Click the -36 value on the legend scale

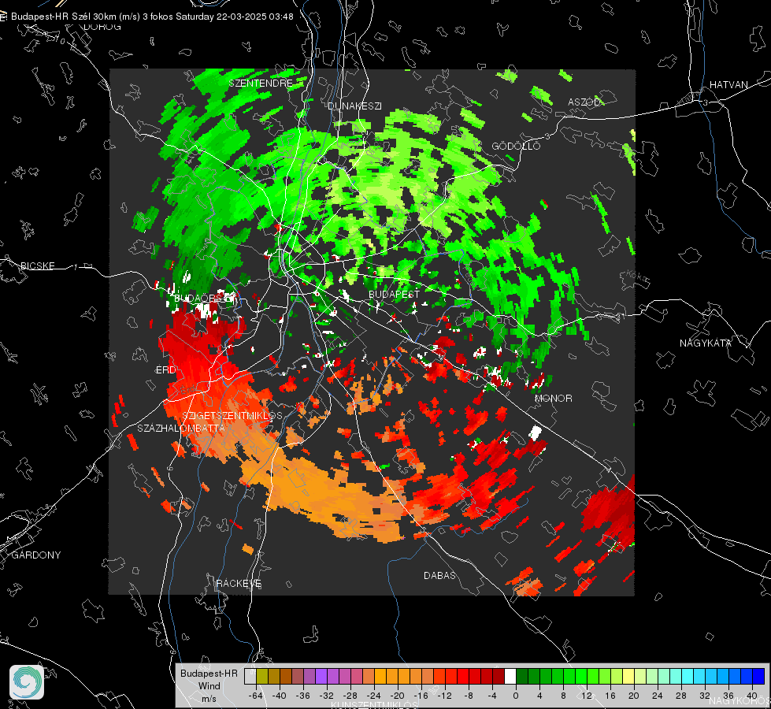point(302,696)
